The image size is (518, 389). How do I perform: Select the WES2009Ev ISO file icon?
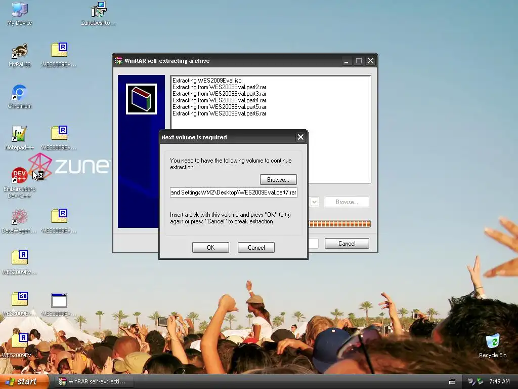[20, 304]
